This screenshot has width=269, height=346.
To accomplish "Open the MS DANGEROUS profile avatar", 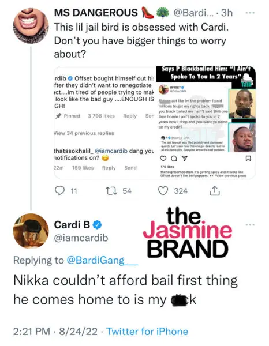I will tap(31, 25).
